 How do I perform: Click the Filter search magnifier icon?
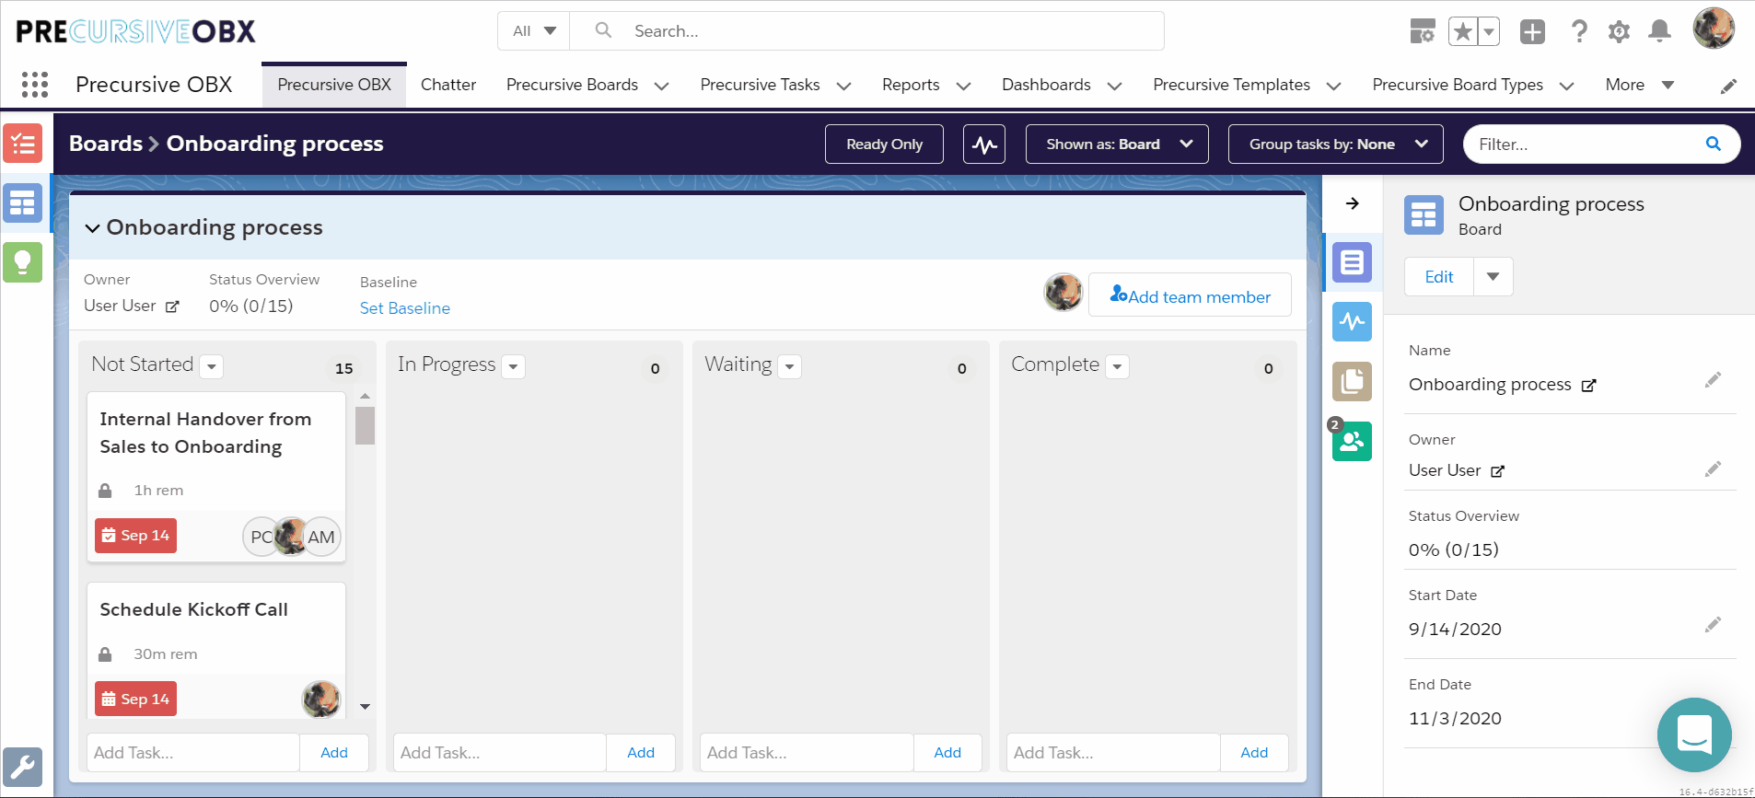pyautogui.click(x=1713, y=144)
